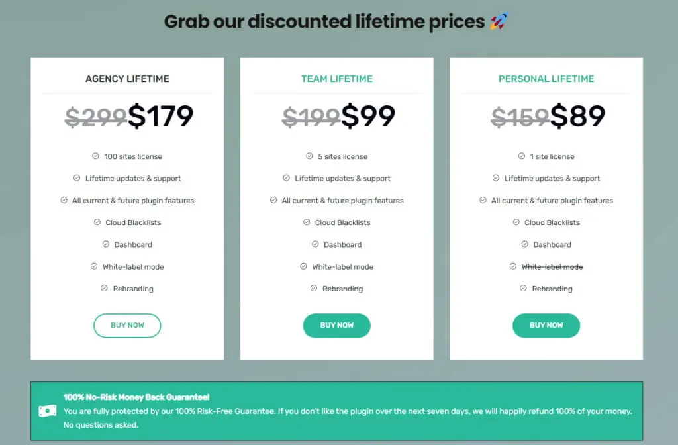Screen dimensions: 678x445
Task: Click the checkmark icon beside 100 sites license
Action: [95, 156]
